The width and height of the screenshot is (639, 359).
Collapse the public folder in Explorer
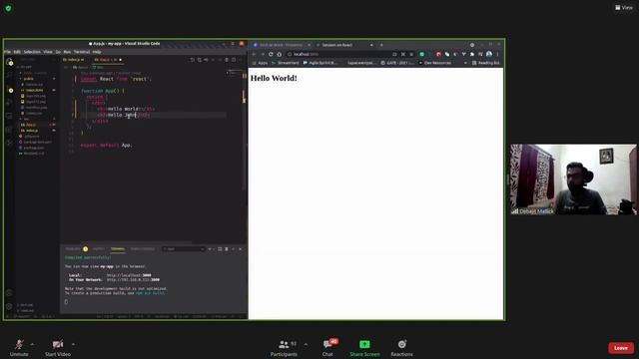coord(29,79)
